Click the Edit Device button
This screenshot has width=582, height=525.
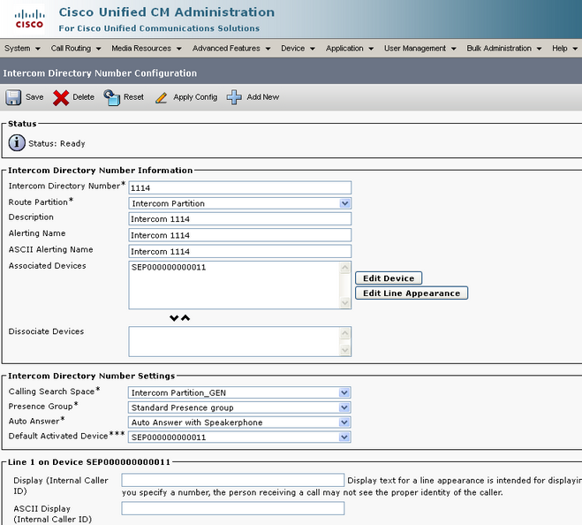[x=389, y=278]
